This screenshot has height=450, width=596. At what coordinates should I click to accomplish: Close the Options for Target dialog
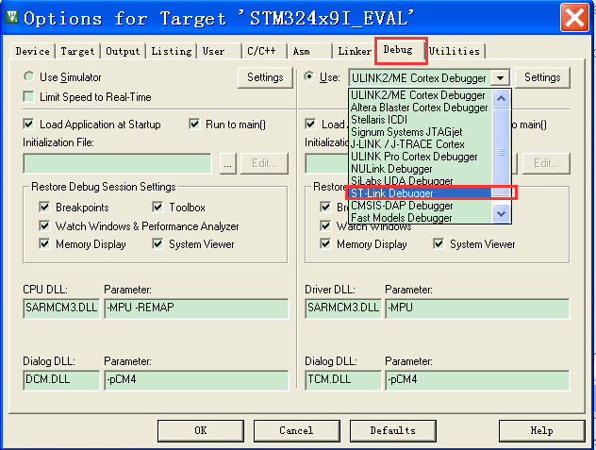tap(574, 18)
